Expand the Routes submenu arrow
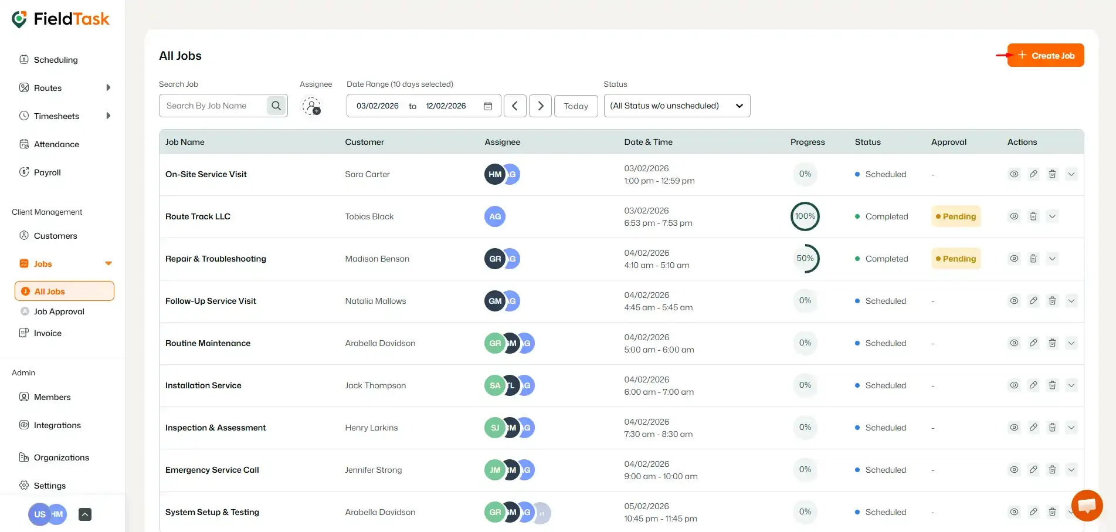 [x=108, y=88]
